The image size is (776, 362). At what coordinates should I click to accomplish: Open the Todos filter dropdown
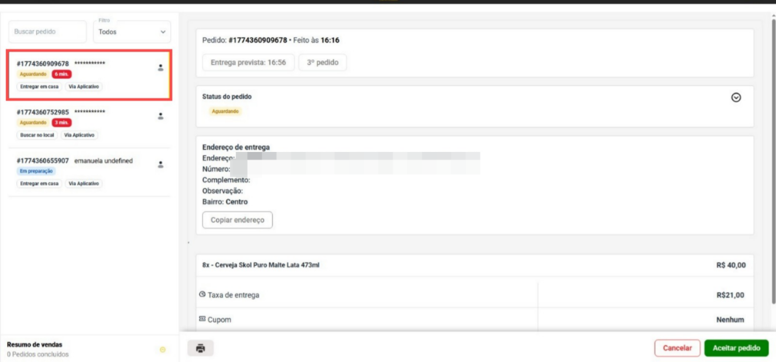(132, 32)
